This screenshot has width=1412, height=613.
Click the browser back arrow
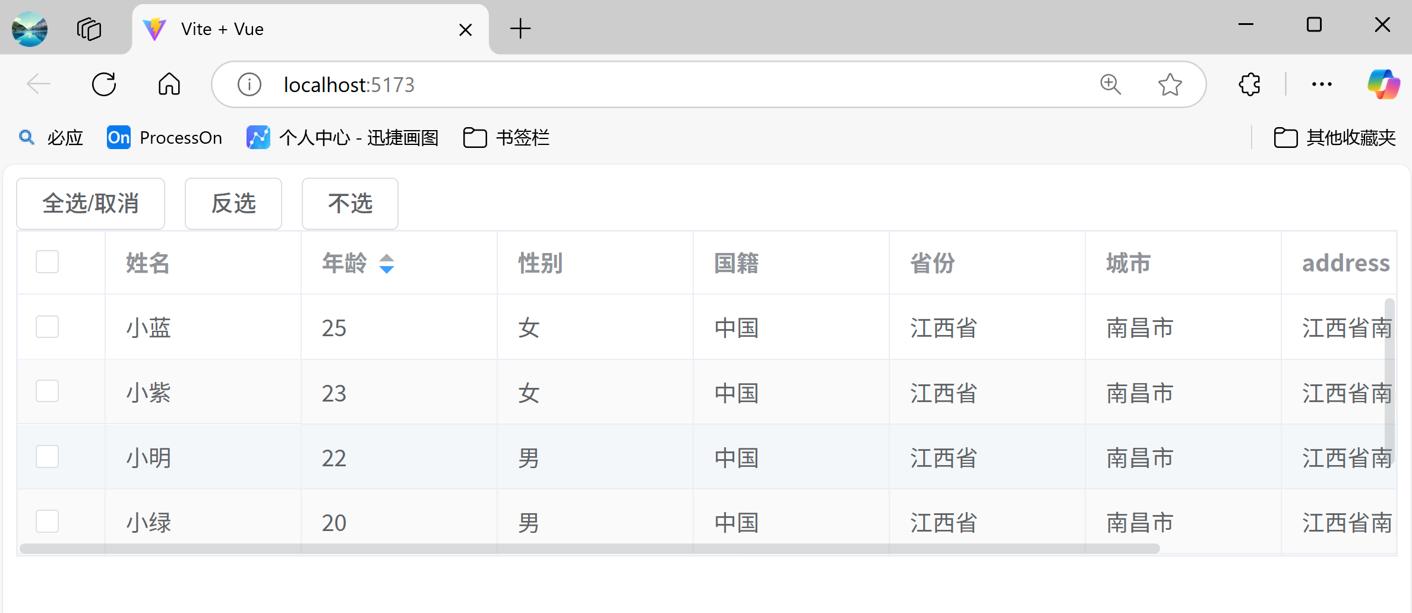39,84
